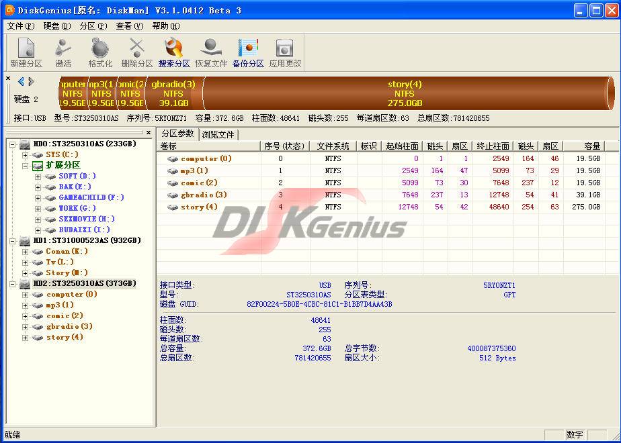The image size is (621, 443).
Task: Click the 起始柱面 column header
Action: click(x=403, y=146)
